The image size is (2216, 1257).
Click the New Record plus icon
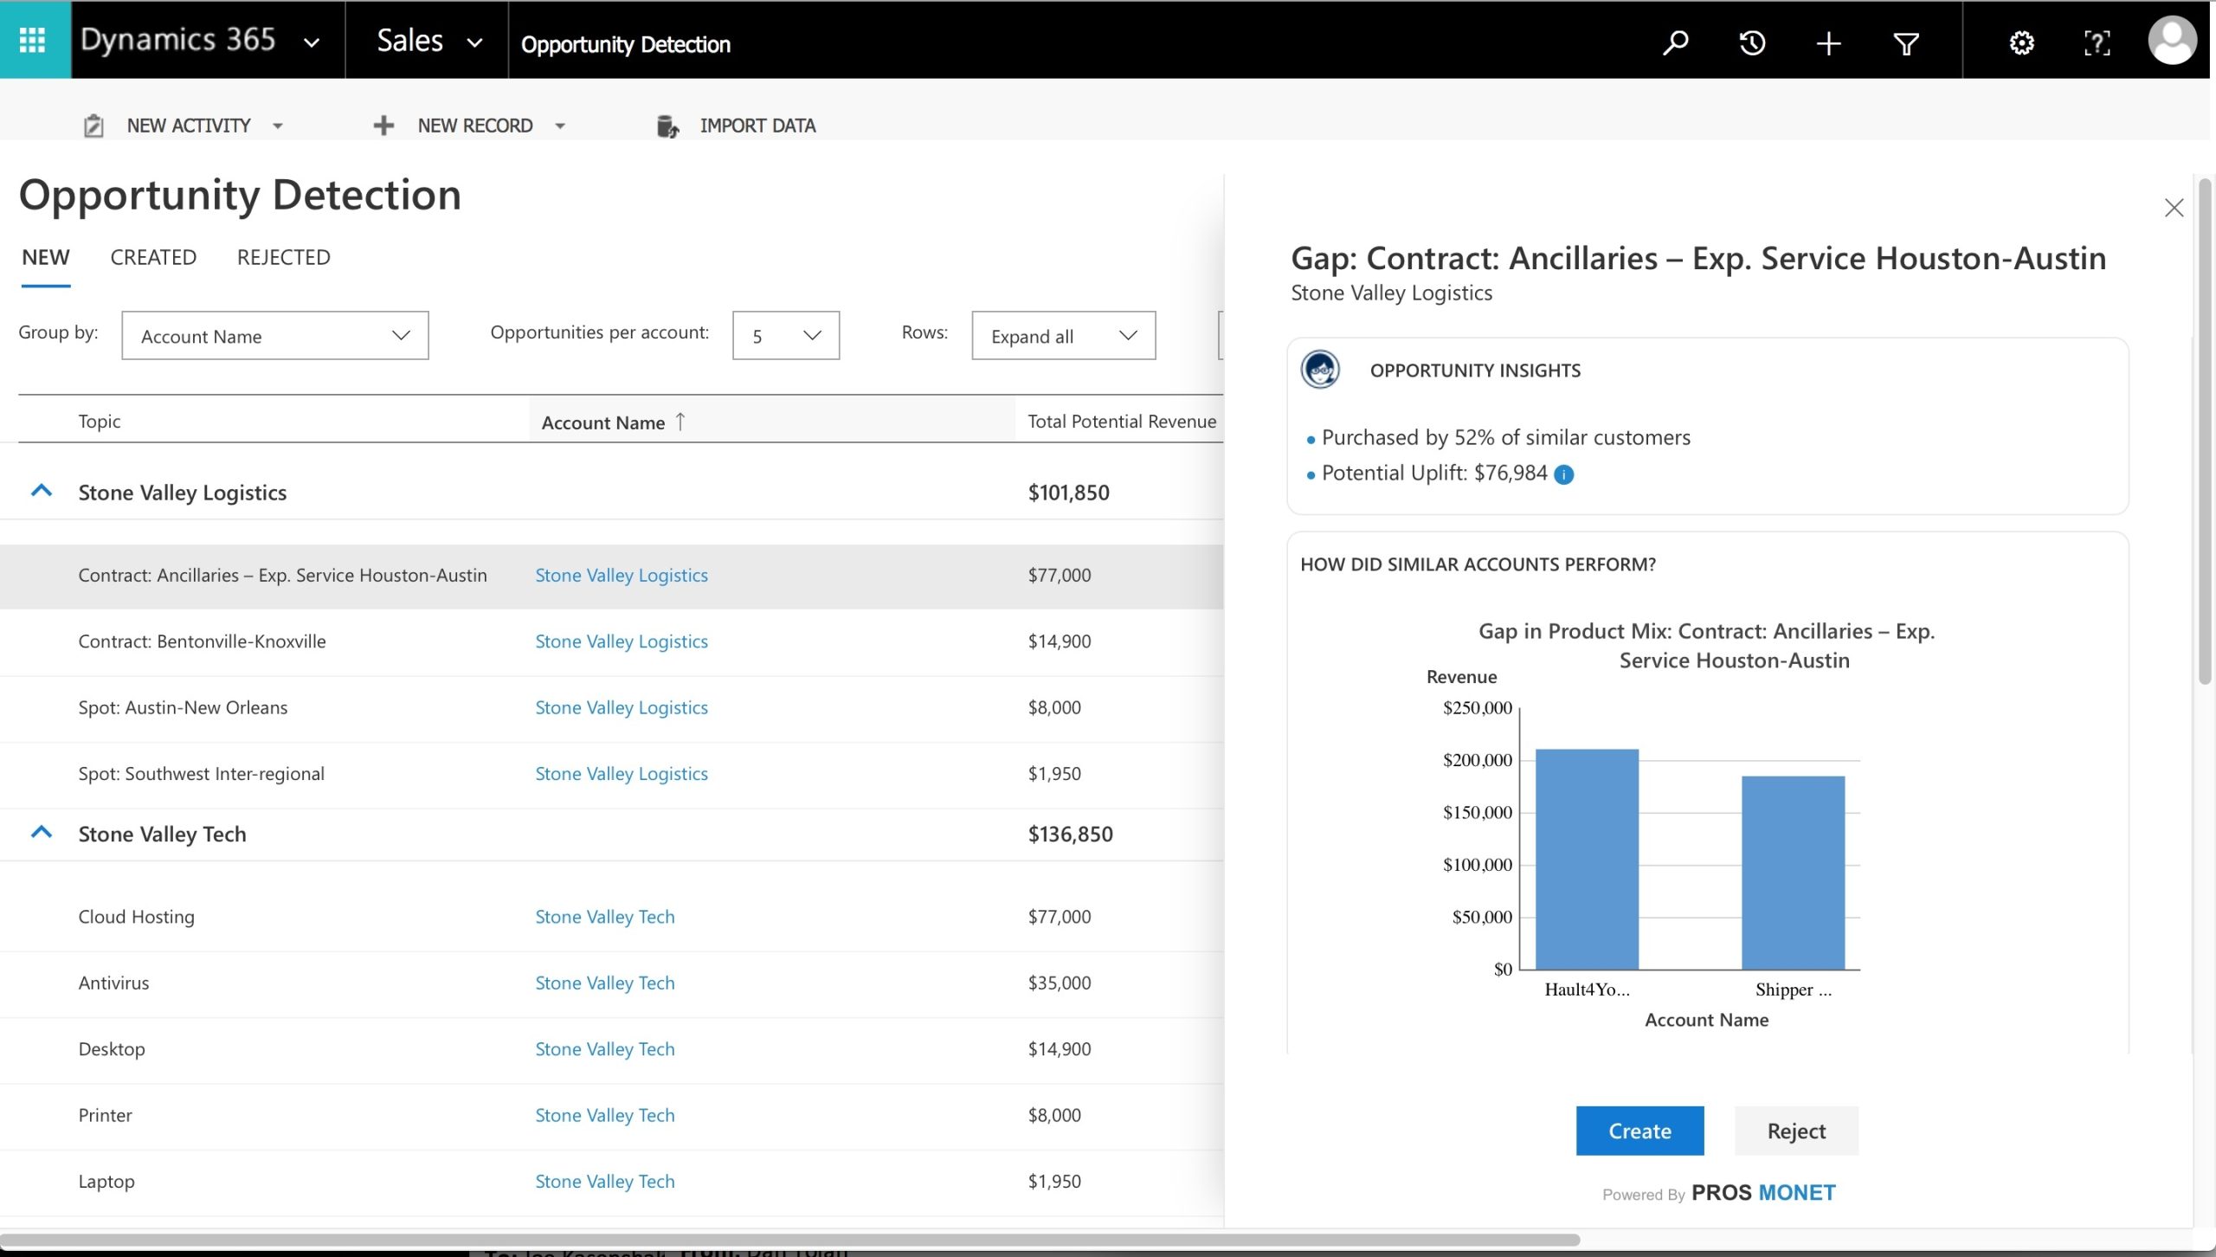(x=383, y=126)
